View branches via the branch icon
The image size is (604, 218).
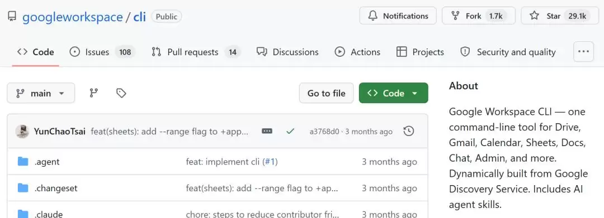click(x=93, y=93)
